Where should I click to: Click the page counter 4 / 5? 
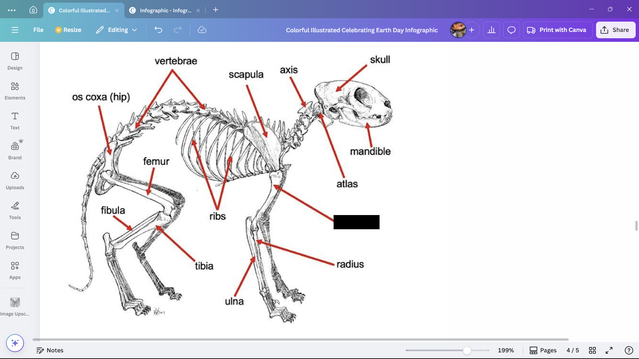tap(572, 350)
